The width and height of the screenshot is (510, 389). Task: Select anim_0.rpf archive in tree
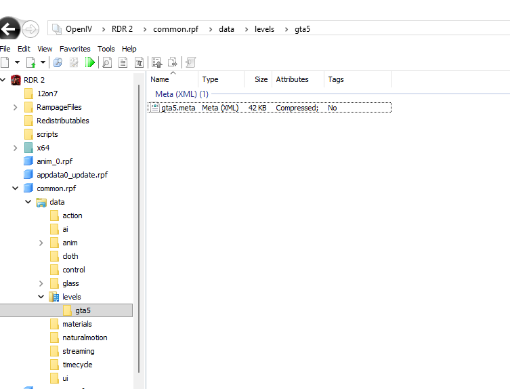(x=55, y=161)
